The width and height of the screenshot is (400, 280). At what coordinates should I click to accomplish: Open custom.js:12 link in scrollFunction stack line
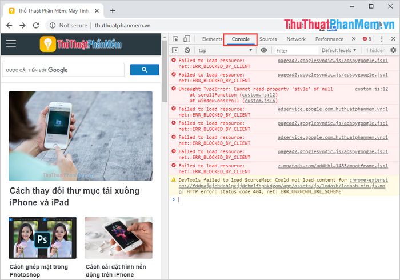click(259, 95)
